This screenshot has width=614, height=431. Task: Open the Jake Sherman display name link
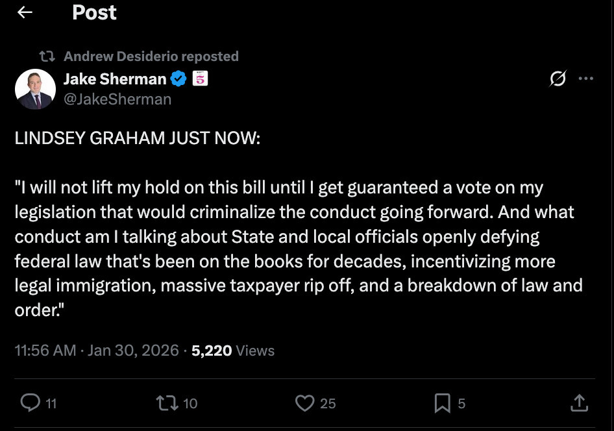pyautogui.click(x=115, y=79)
